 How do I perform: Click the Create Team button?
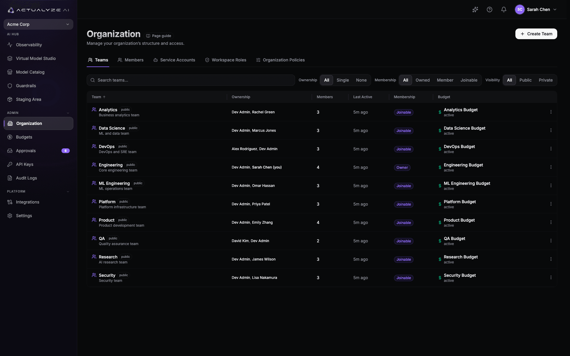[536, 34]
